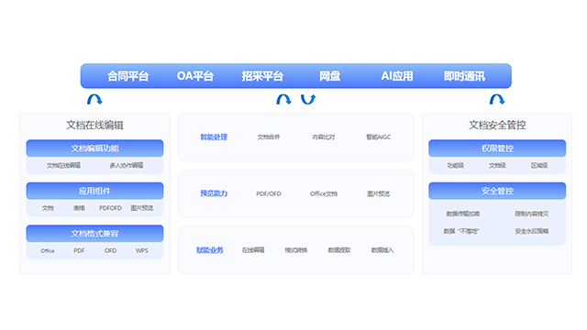Select 图片预览 under 应用组件
587x330 pixels.
coord(142,208)
